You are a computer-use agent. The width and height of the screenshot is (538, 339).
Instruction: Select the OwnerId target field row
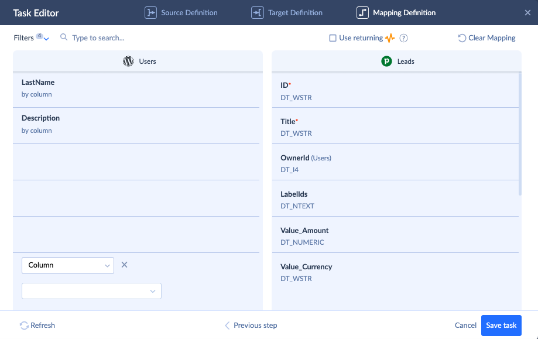[395, 162]
